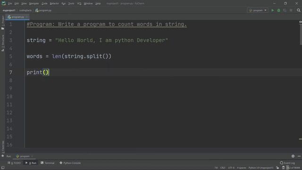Click the grey Stop icon in toolbar
The width and height of the screenshot is (302, 170).
[291, 10]
